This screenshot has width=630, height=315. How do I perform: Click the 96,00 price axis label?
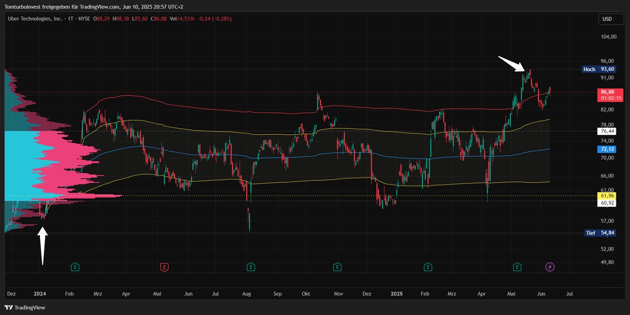click(607, 61)
